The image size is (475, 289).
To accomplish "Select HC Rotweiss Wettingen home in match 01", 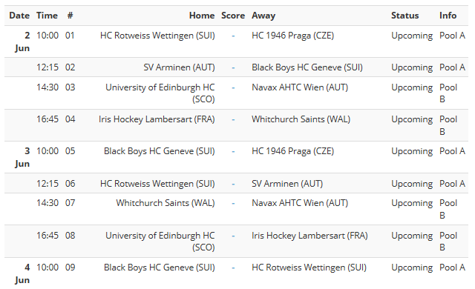I will tap(157, 36).
